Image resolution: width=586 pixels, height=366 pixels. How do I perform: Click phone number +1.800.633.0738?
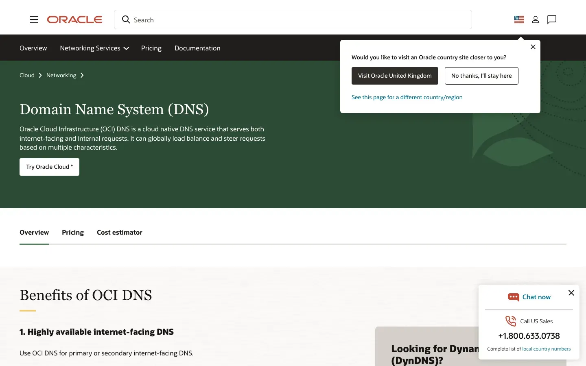529,336
